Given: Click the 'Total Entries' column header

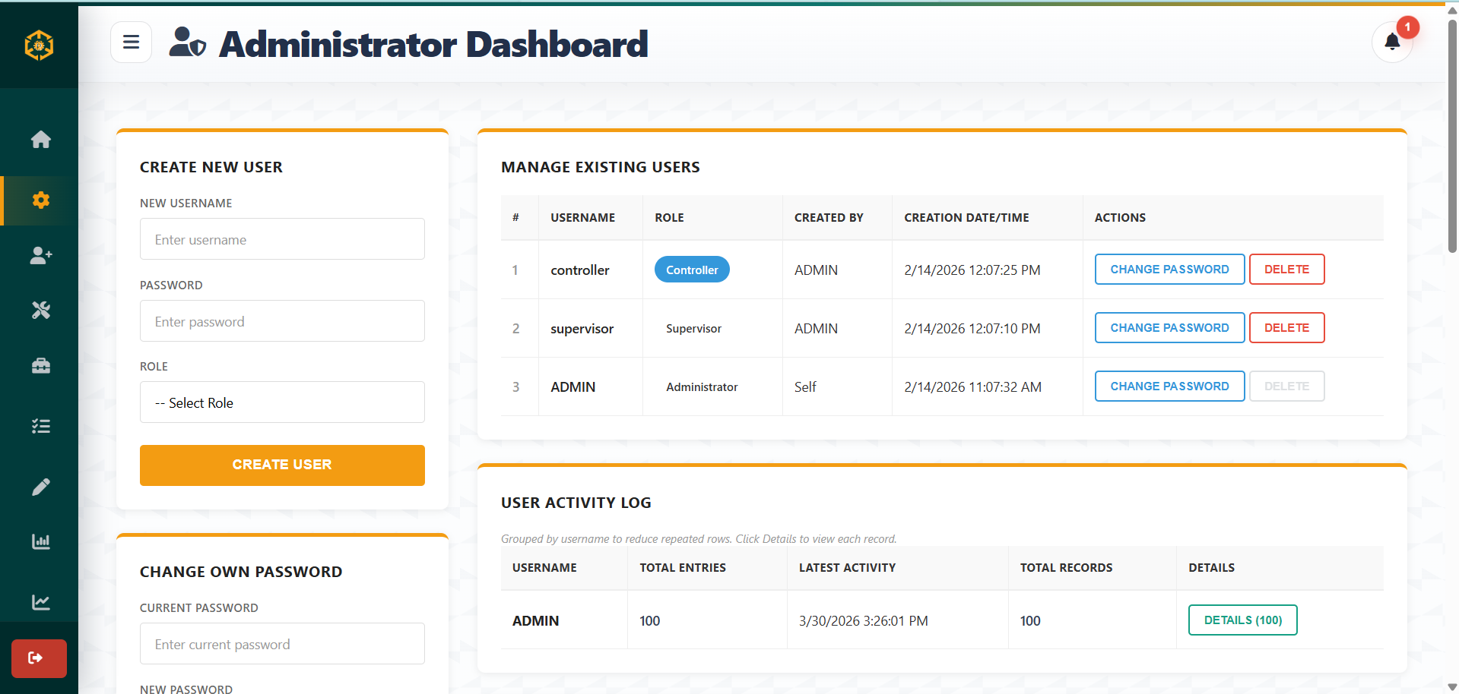Looking at the screenshot, I should coord(683,568).
